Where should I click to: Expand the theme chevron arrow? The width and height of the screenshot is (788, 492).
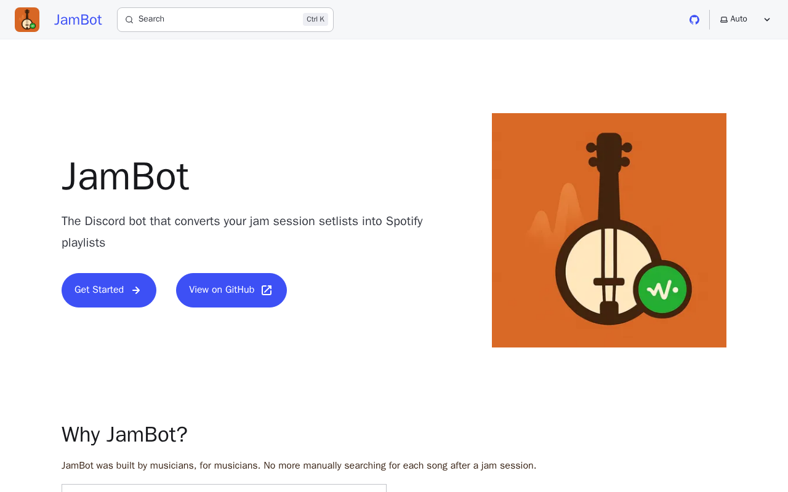[767, 20]
